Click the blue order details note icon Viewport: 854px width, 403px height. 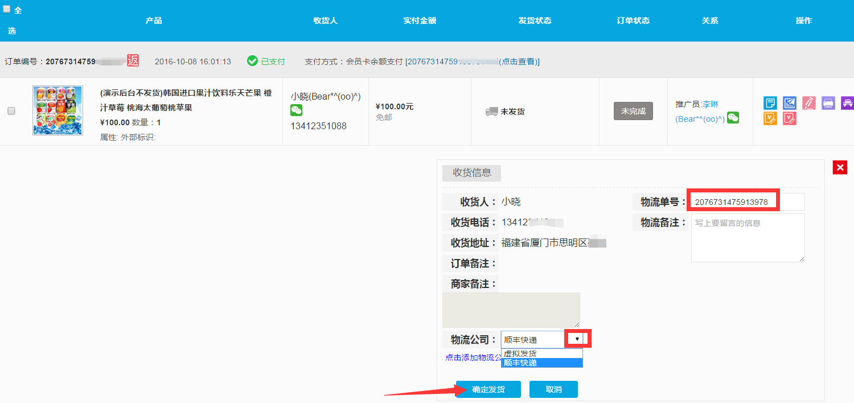(770, 103)
